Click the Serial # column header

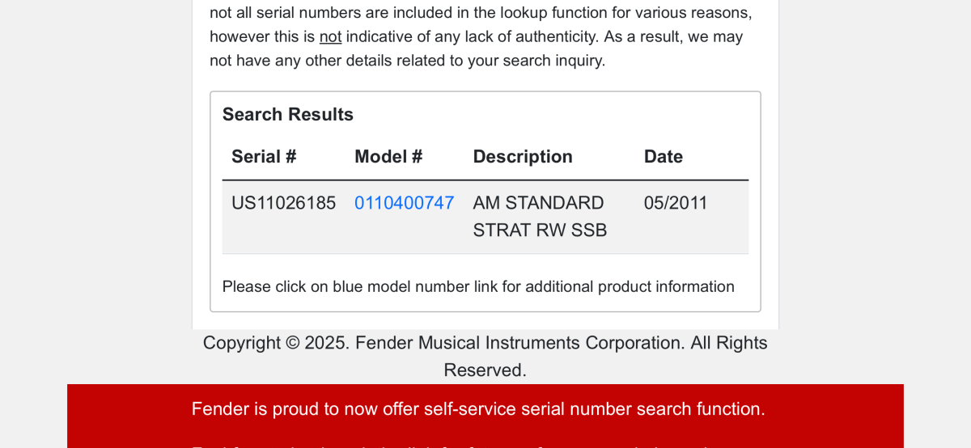pyautogui.click(x=264, y=157)
